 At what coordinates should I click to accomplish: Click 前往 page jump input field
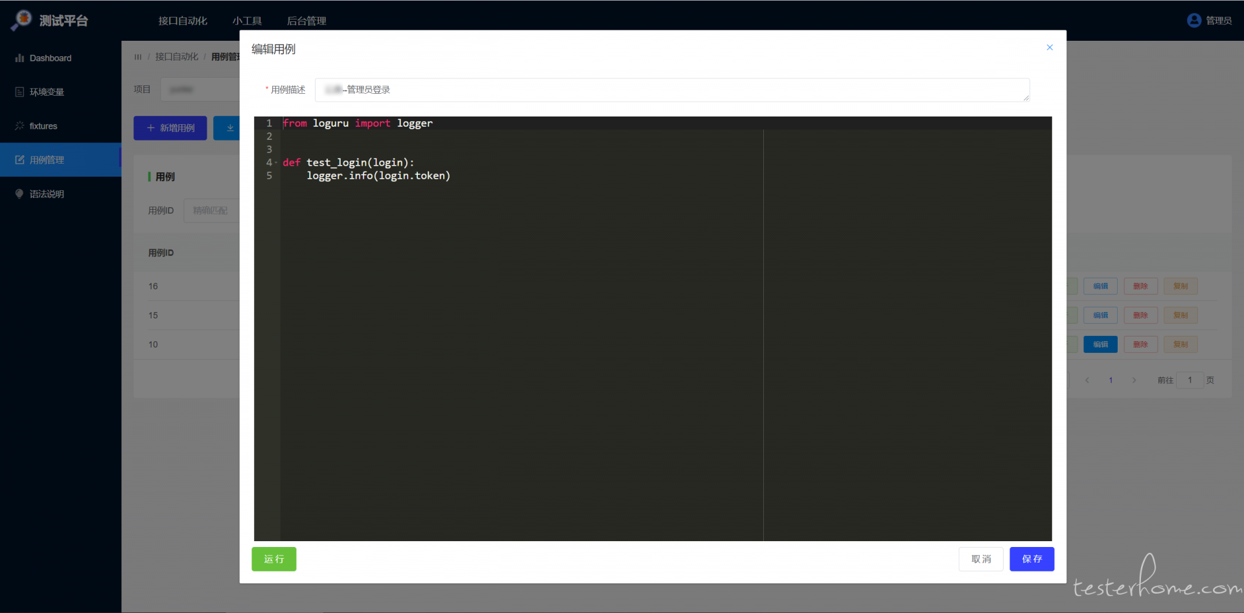click(1190, 380)
